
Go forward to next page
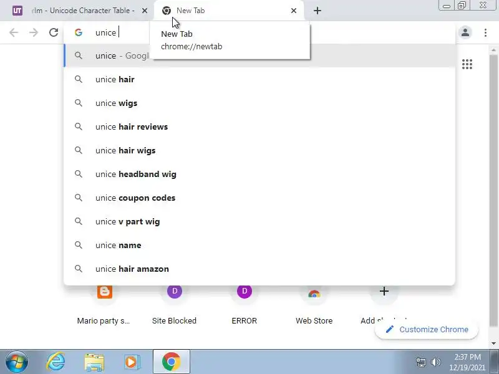34,32
